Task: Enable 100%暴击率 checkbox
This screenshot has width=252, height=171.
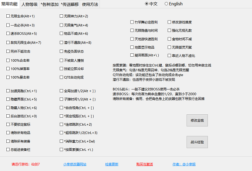Action: [8, 77]
